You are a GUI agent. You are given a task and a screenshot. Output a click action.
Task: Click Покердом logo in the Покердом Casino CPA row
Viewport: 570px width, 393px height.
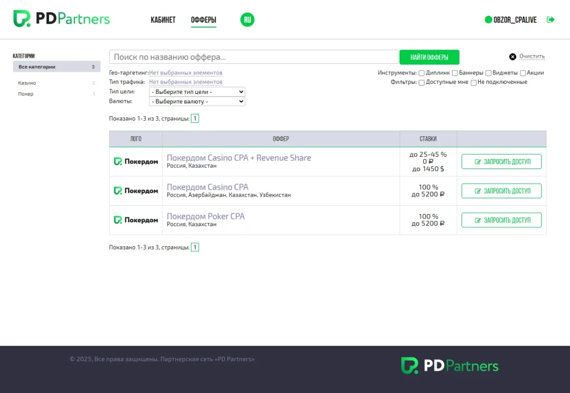(136, 191)
